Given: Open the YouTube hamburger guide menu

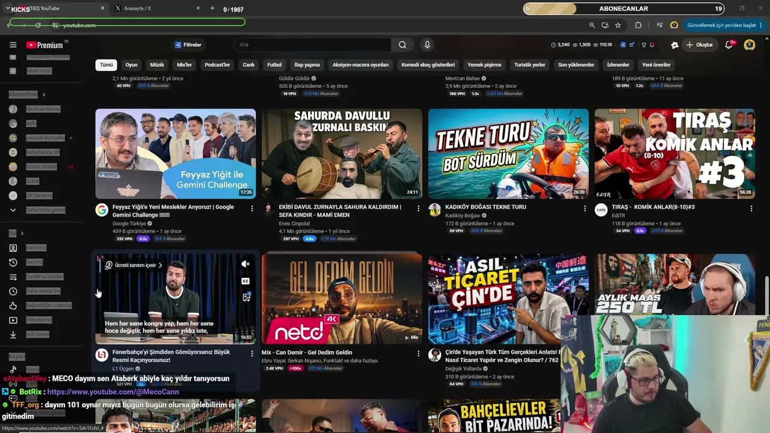Looking at the screenshot, I should [x=13, y=45].
